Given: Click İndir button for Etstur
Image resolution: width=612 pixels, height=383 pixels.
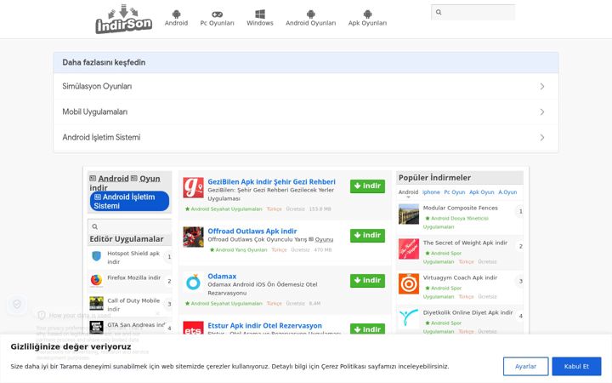Looking at the screenshot, I should coord(367,329).
